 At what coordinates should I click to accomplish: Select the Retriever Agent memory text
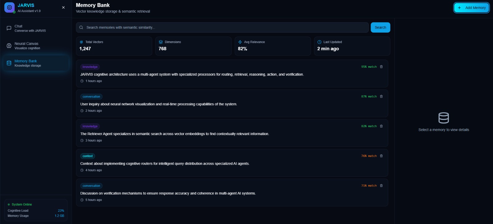(175, 134)
